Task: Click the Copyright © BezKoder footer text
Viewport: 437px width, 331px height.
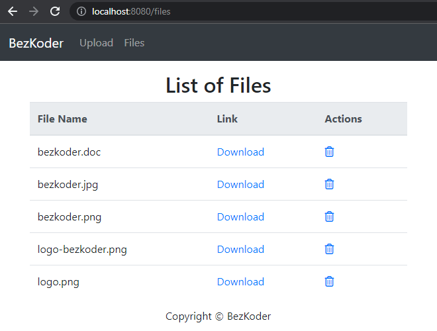Action: [218, 316]
